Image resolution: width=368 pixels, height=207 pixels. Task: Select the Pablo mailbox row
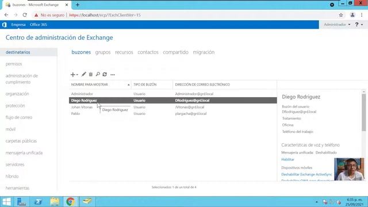tap(172, 114)
